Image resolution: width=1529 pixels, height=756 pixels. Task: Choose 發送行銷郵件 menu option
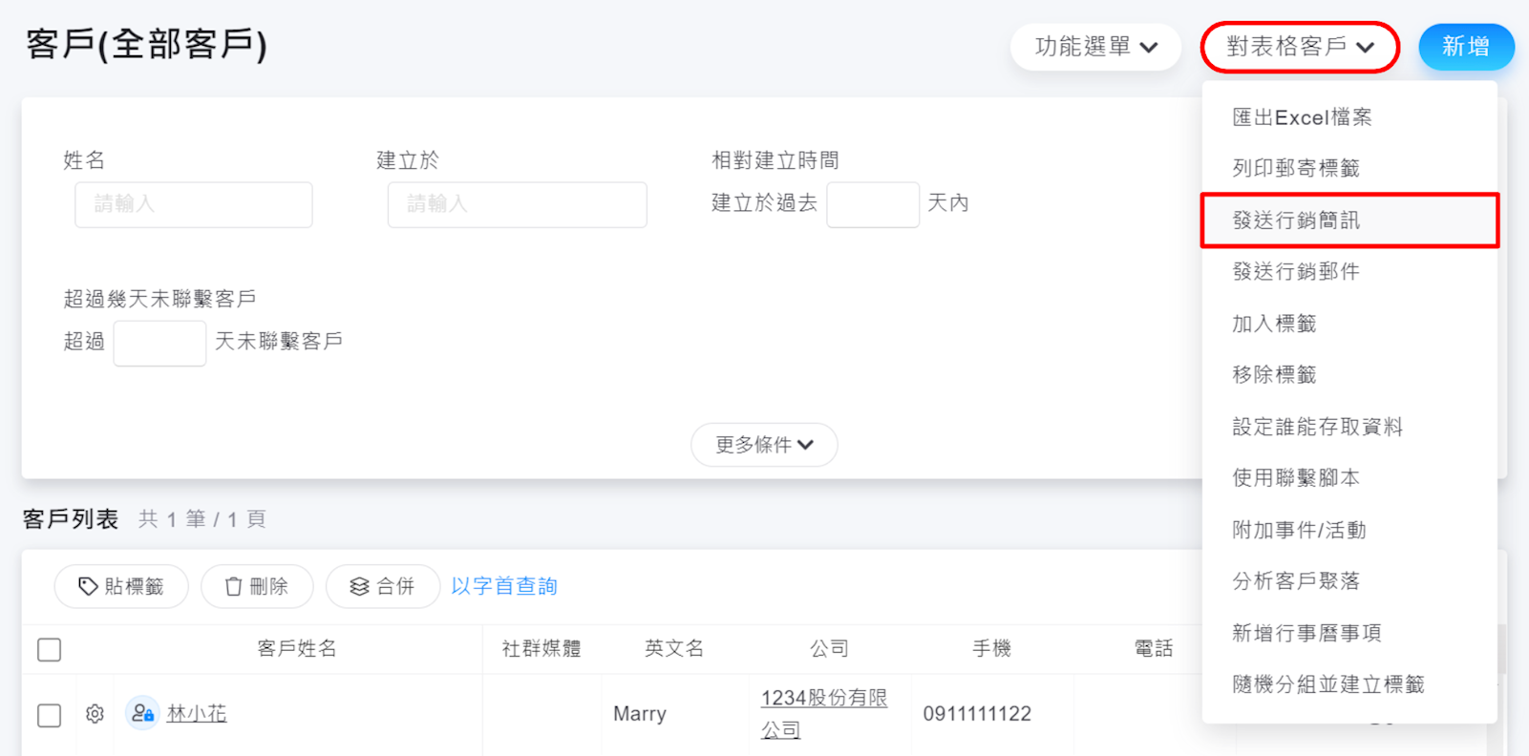click(1296, 272)
